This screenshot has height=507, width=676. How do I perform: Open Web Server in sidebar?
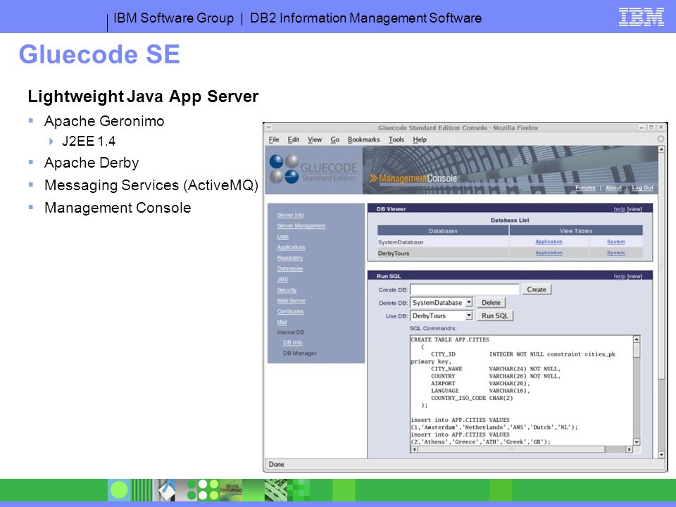coord(291,301)
